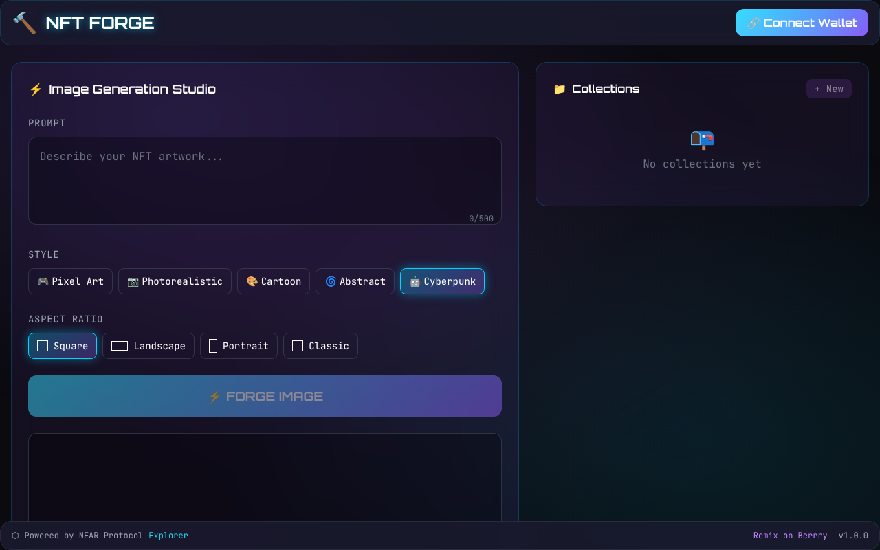Viewport: 880px width, 550px height.
Task: Click the mailbox empty-state icon
Action: (x=702, y=140)
